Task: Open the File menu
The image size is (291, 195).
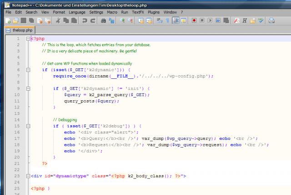Action: coord(9,12)
